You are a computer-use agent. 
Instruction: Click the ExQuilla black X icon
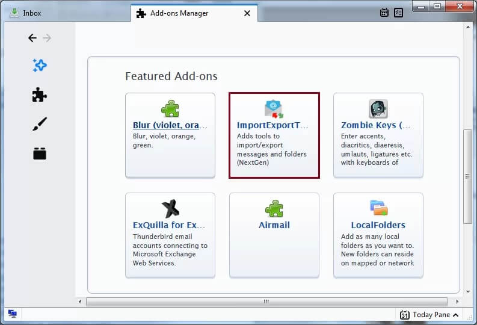[x=170, y=208]
